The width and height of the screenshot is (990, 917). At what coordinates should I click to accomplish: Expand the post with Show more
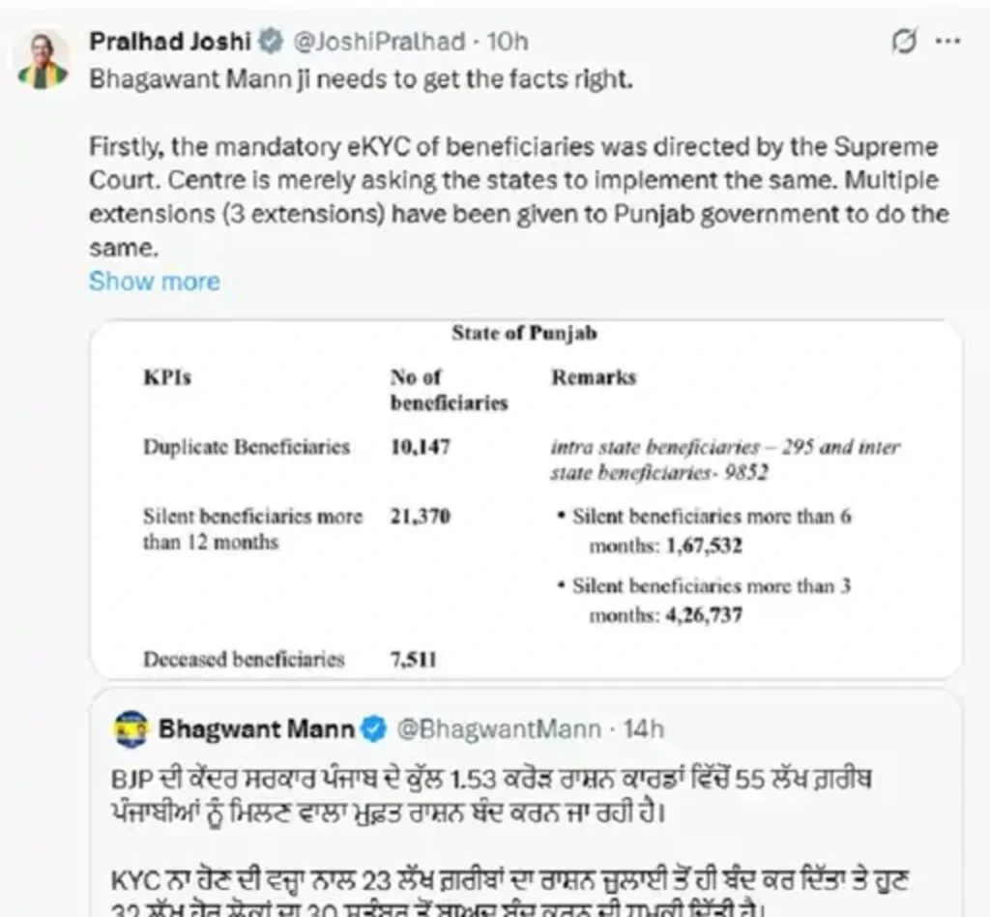154,281
